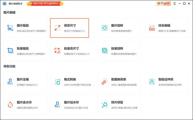The height and width of the screenshot is (120, 193).
Task: Click the text 修改尺寸到指定大小
Action: pos(74,31)
